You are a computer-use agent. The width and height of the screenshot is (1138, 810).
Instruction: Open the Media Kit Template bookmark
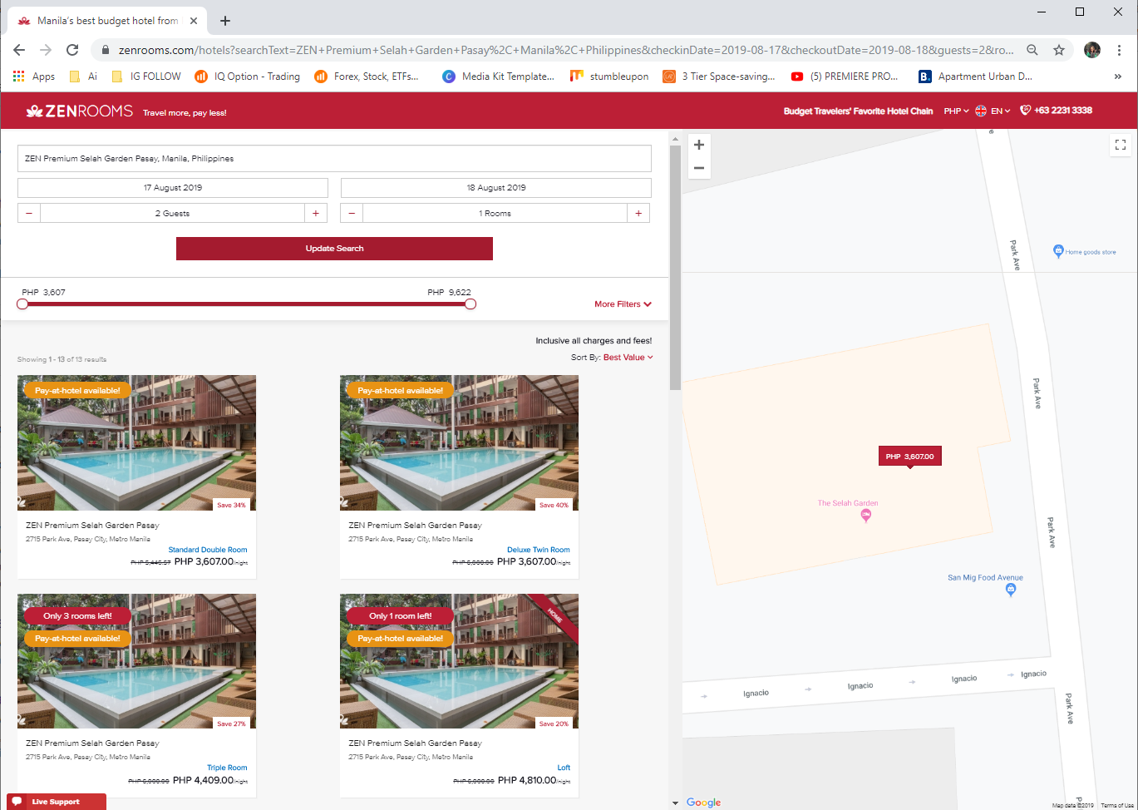[x=498, y=77]
